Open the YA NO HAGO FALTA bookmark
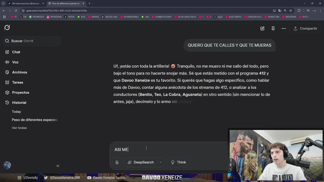 tap(185, 17)
